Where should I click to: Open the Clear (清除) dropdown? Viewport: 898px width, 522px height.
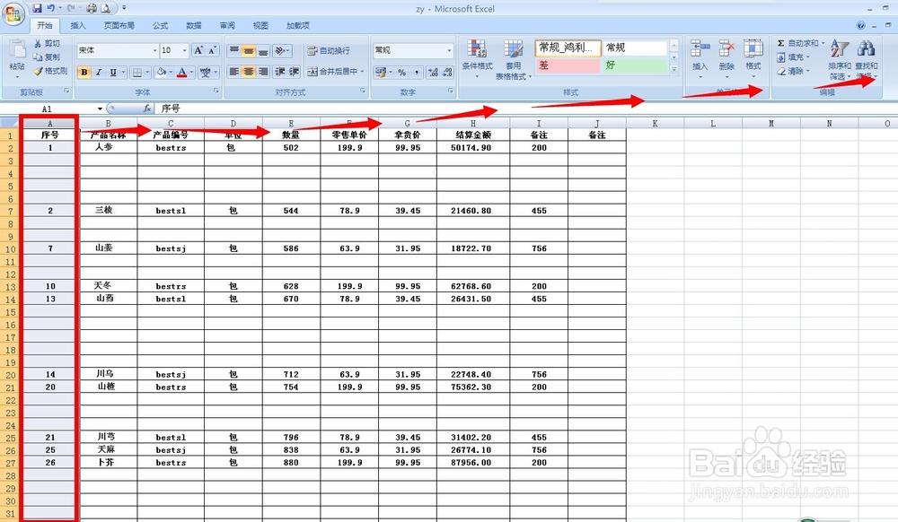pos(808,71)
